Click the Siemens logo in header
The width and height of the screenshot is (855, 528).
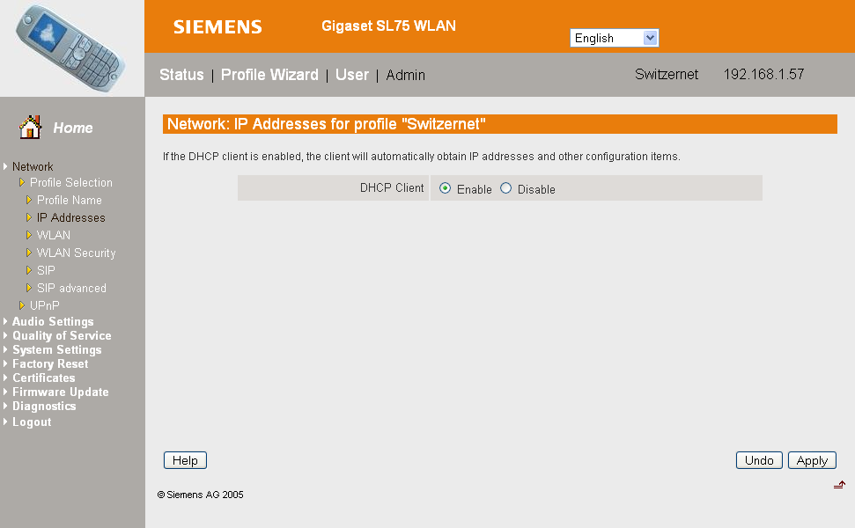217,26
